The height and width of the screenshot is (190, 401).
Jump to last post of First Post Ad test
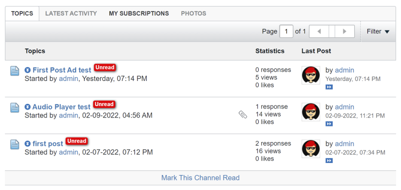tap(329, 87)
